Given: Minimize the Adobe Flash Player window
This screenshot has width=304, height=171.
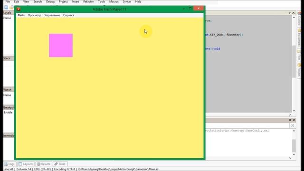Looking at the screenshot, I should pyautogui.click(x=184, y=9).
